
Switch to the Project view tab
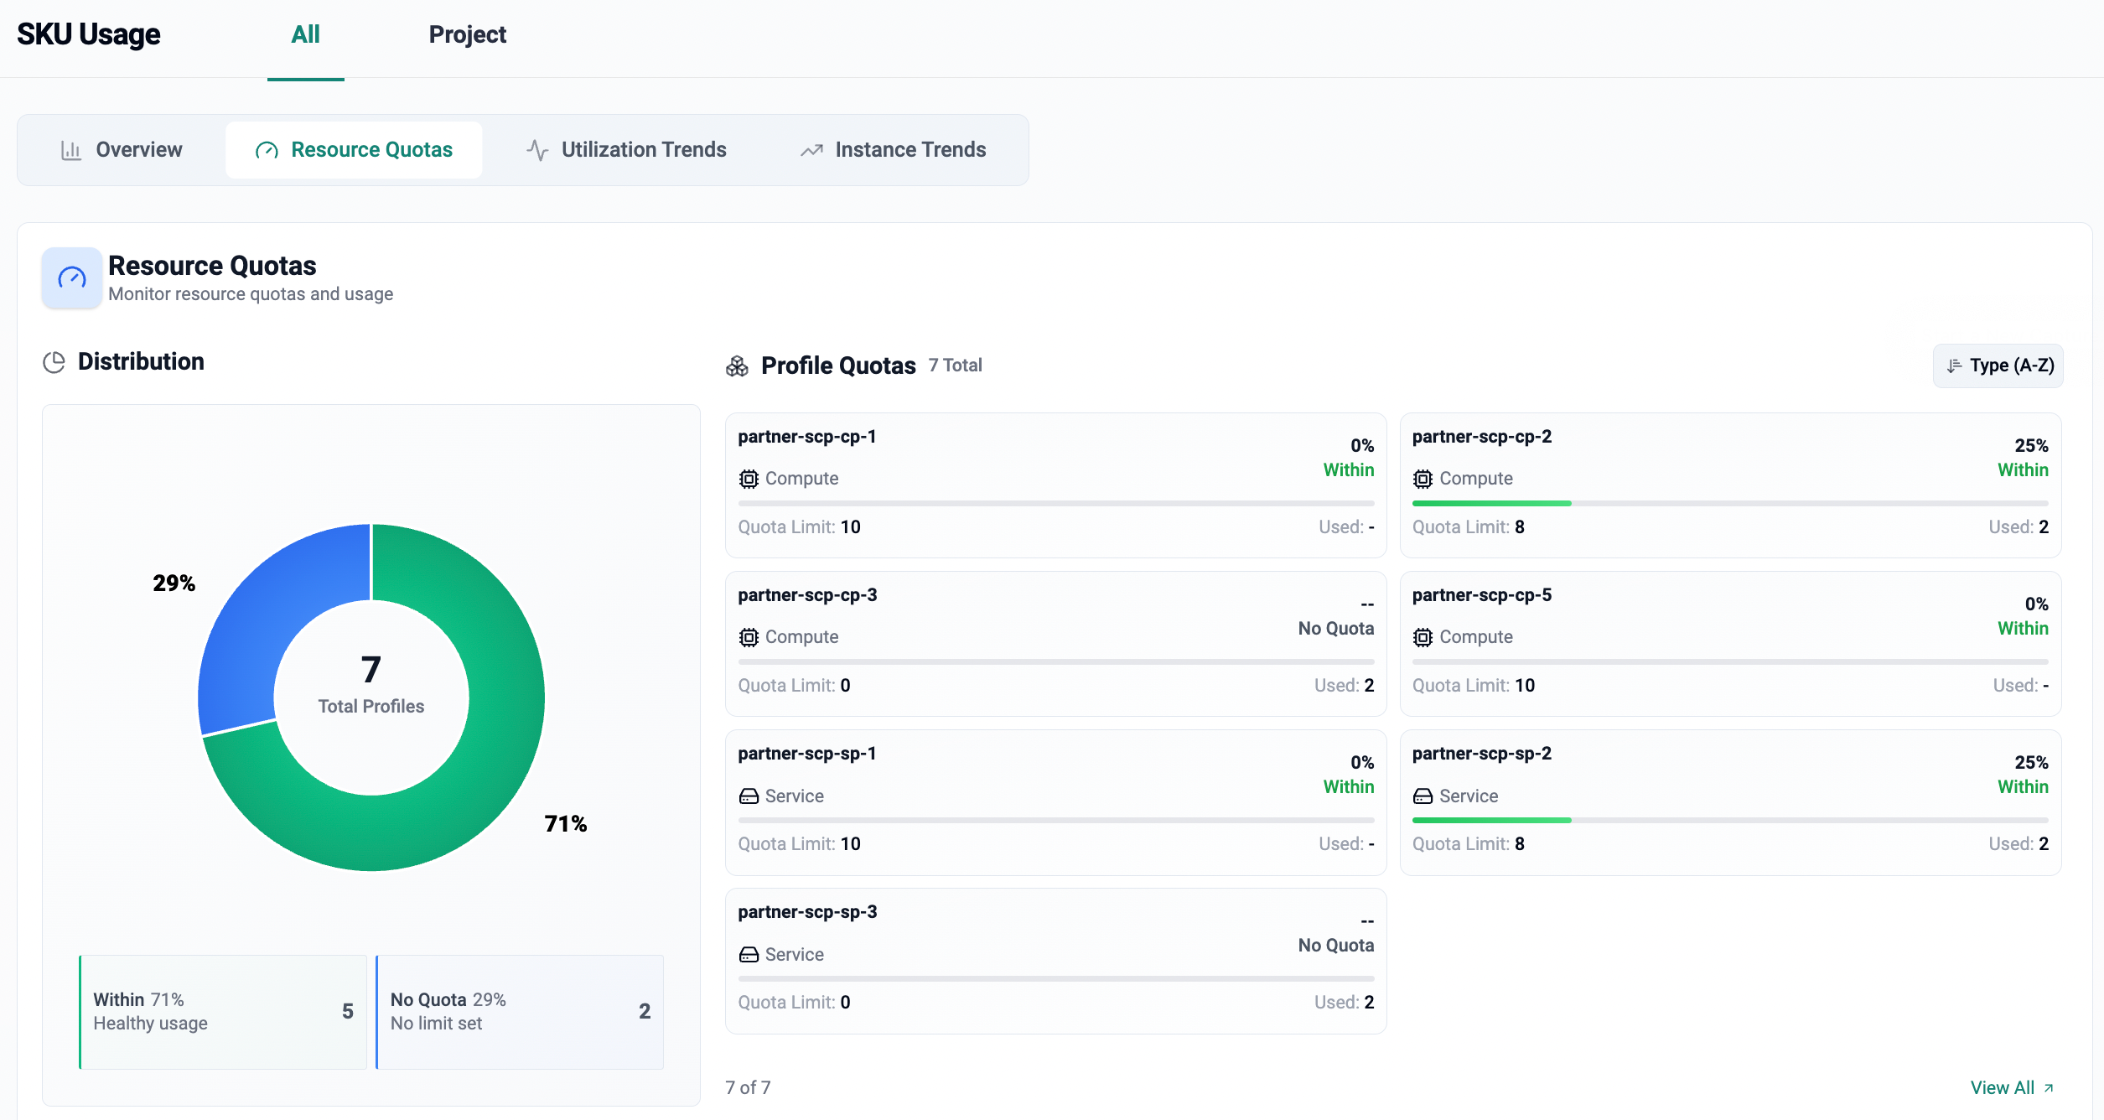467,34
